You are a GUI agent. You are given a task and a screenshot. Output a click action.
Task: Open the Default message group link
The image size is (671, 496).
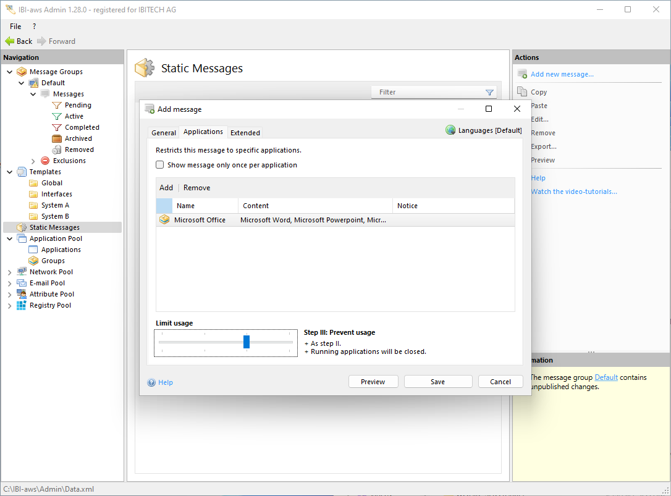click(606, 377)
